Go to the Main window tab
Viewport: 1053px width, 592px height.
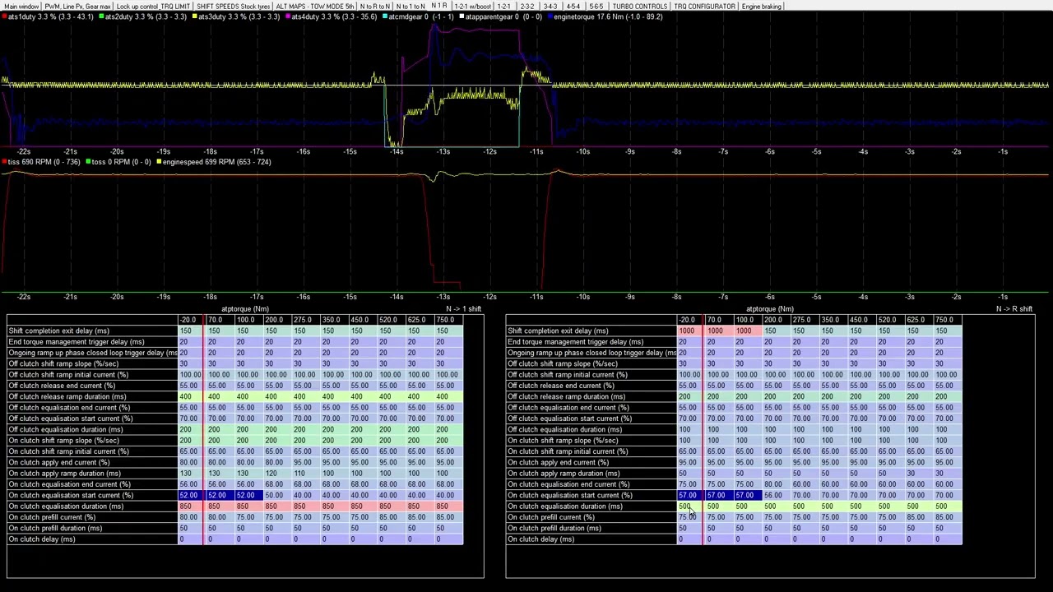coord(21,7)
